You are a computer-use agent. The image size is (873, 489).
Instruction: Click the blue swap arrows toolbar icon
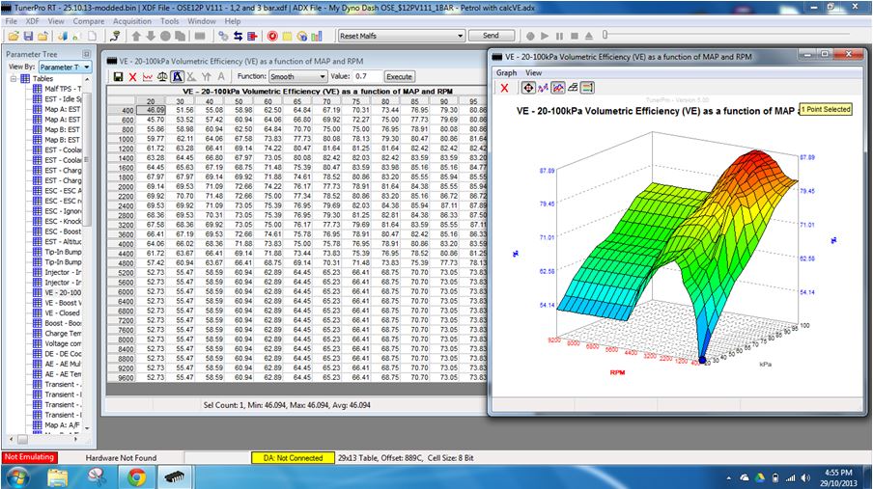pyautogui.click(x=238, y=36)
